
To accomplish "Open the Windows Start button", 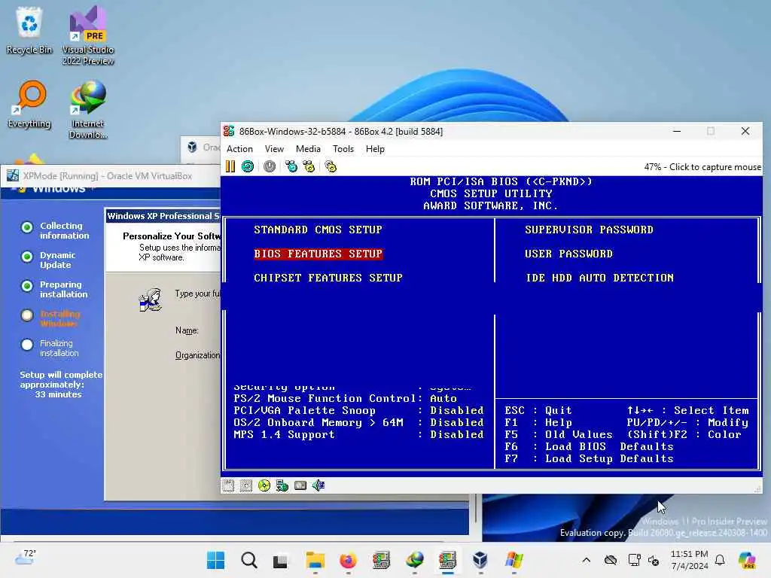I will 215,560.
